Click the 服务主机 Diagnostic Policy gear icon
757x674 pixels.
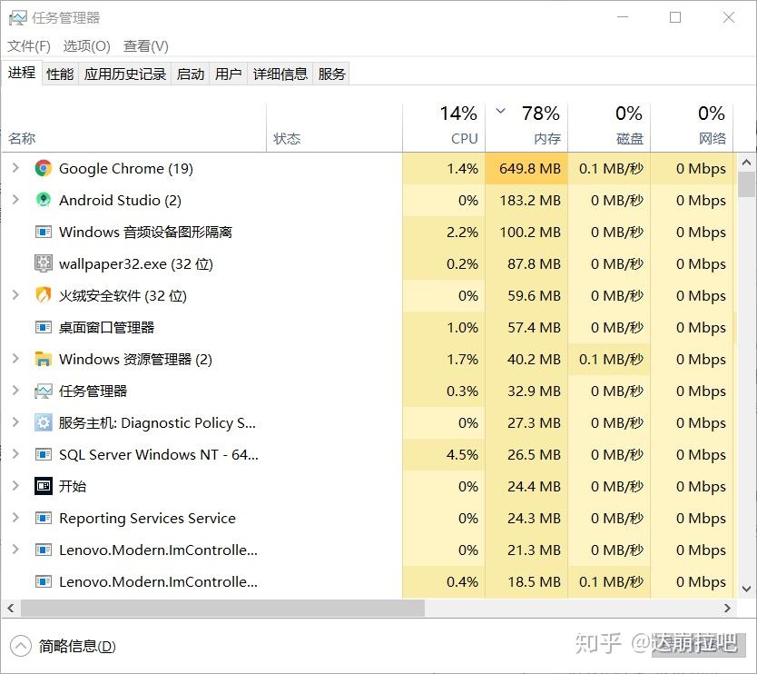(x=43, y=422)
